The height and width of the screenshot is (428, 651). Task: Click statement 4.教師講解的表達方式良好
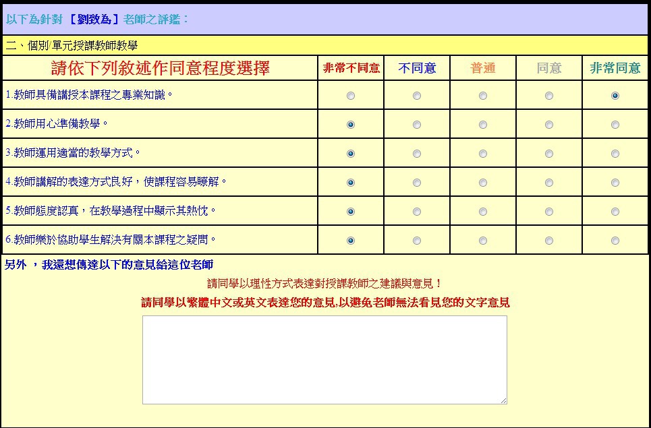[x=116, y=182]
